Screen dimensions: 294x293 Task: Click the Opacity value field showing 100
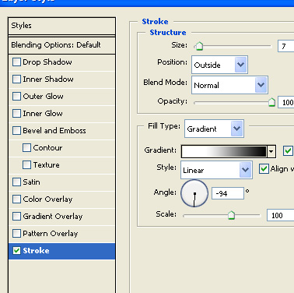coord(285,102)
